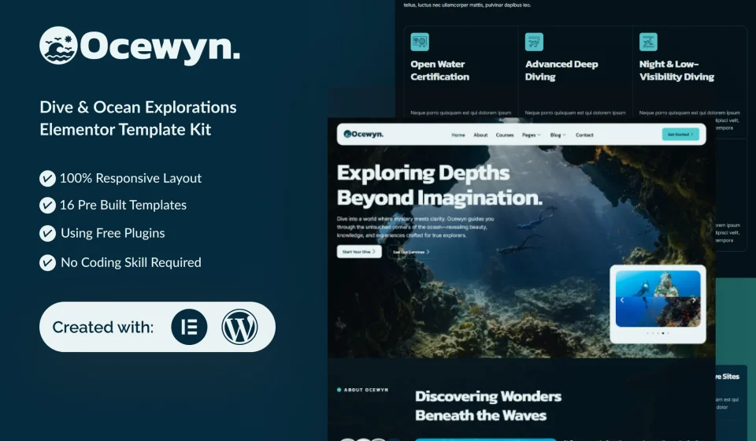Expand the Blog dropdown menu

[x=558, y=135]
